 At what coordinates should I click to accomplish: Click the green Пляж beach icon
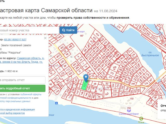(x=141, y=119)
